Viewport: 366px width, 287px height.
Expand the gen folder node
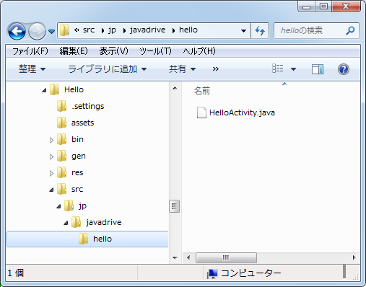click(51, 156)
